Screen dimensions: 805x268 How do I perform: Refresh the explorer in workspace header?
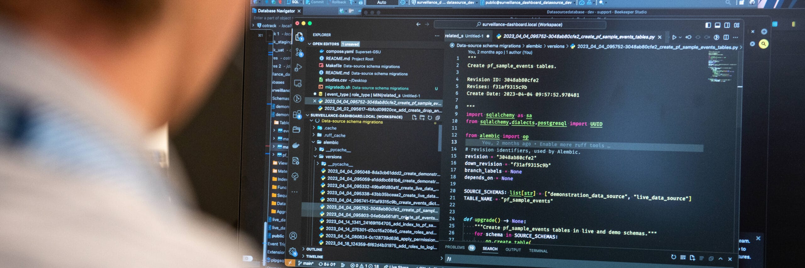click(430, 118)
